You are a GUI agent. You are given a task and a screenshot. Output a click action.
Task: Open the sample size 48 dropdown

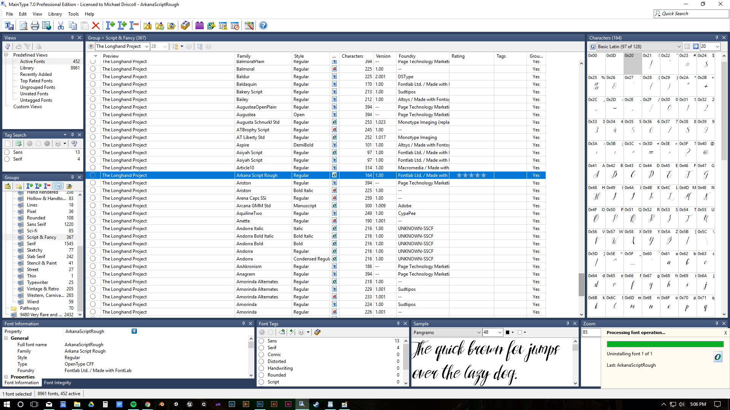pyautogui.click(x=500, y=333)
